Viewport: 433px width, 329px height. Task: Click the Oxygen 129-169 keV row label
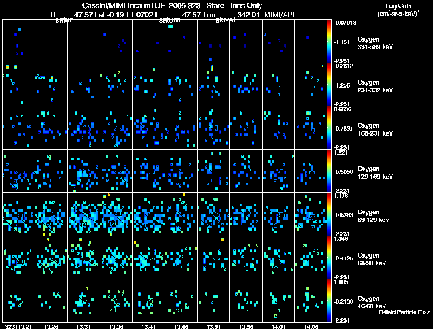click(x=375, y=173)
